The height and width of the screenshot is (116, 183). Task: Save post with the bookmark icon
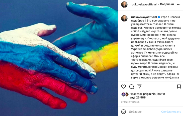tap(179, 86)
